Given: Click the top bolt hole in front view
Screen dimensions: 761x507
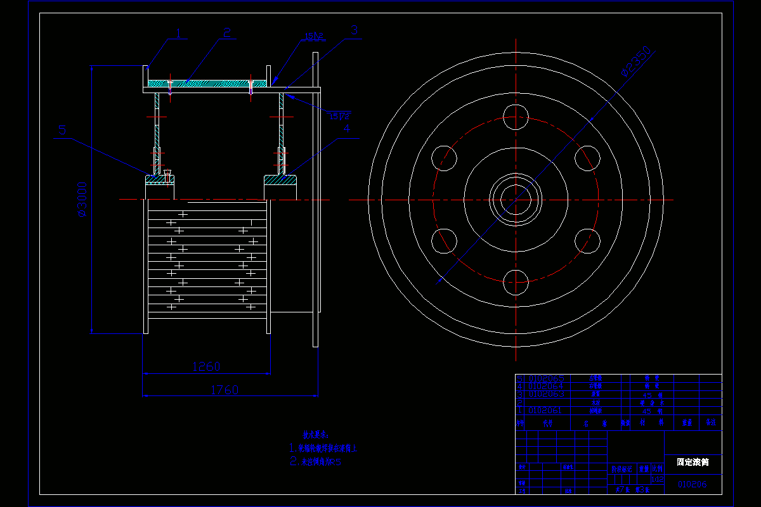Looking at the screenshot, I should click(x=516, y=117).
